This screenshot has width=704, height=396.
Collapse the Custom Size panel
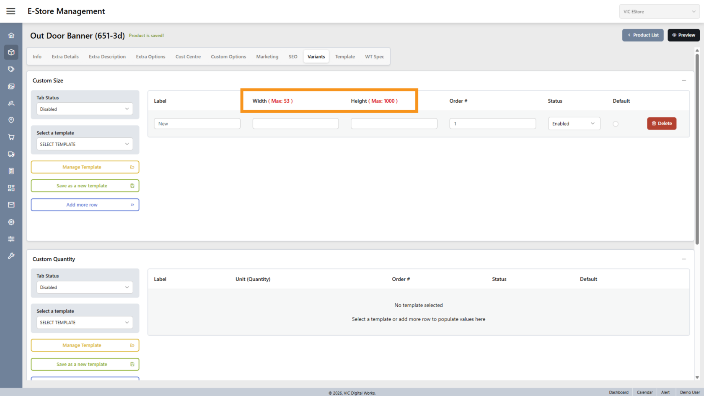[683, 80]
